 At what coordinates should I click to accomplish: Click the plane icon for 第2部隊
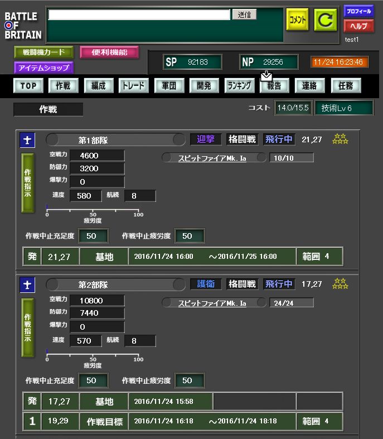click(27, 284)
